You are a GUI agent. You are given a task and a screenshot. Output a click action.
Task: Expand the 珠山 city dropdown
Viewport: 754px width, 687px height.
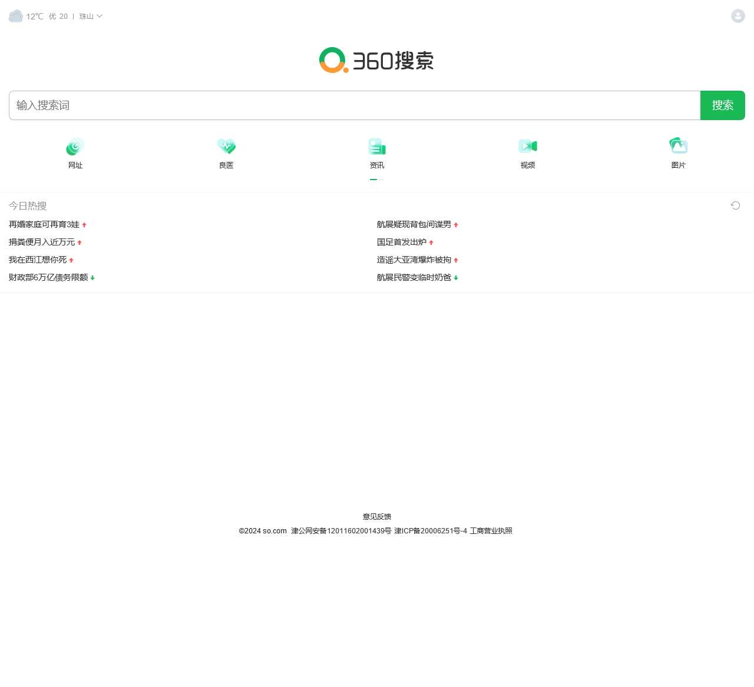(91, 16)
